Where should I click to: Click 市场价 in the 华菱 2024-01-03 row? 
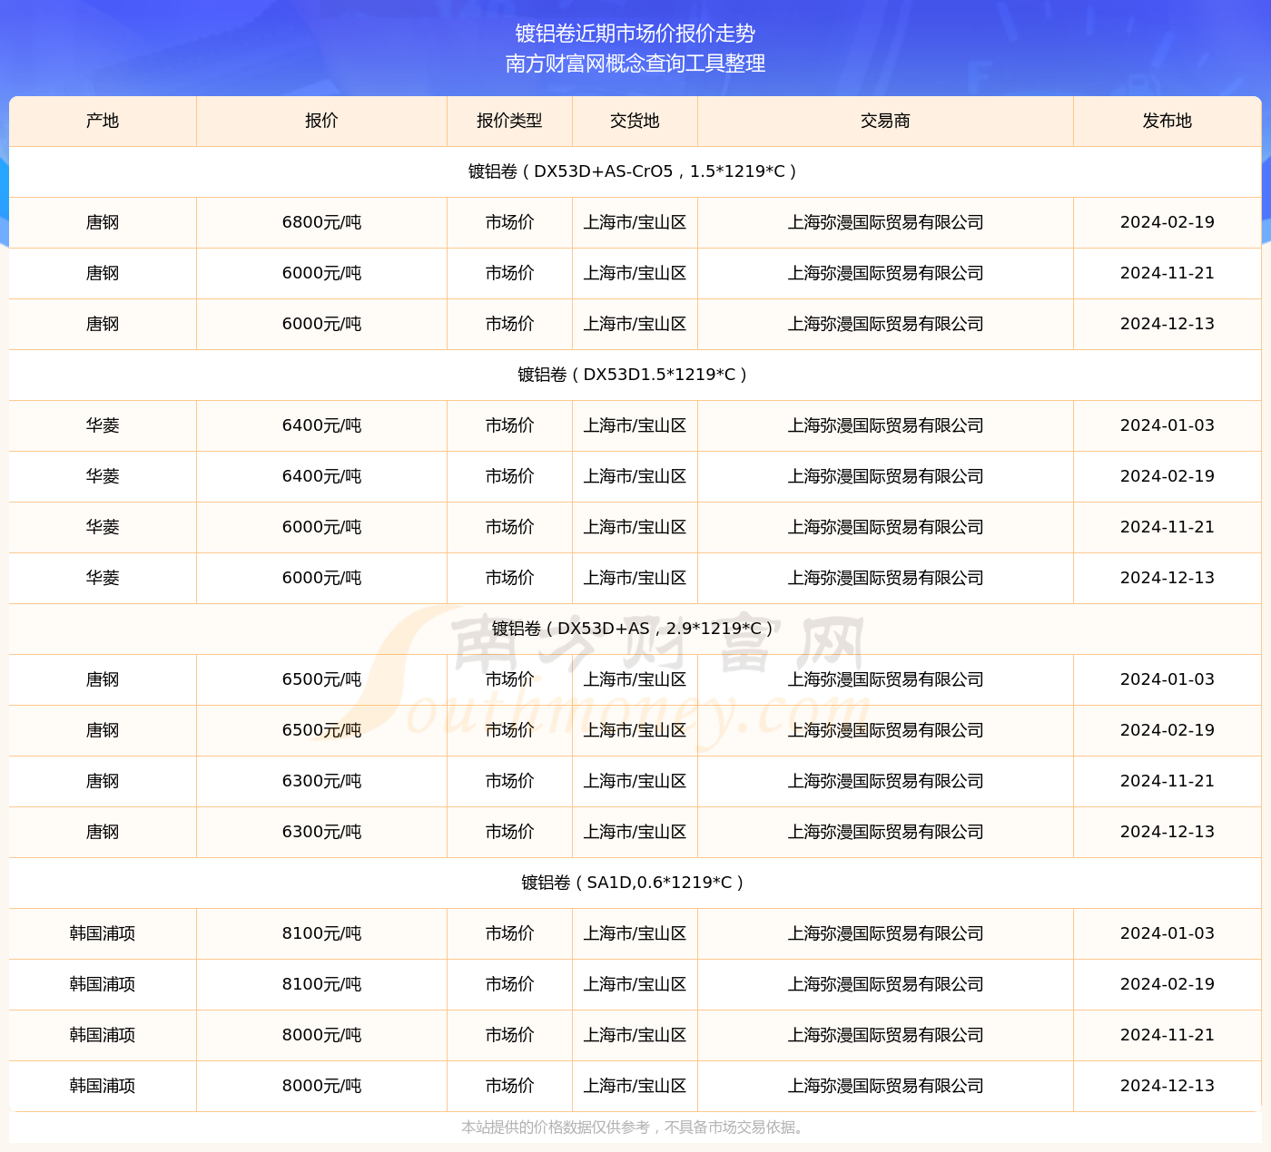click(x=509, y=425)
